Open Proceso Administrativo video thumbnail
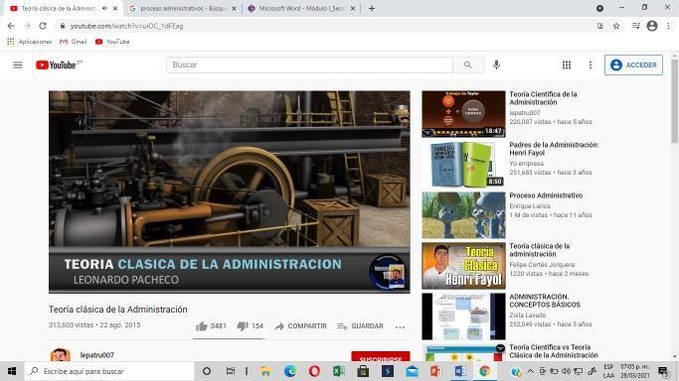Screen dimensions: 679x381 point(463,215)
